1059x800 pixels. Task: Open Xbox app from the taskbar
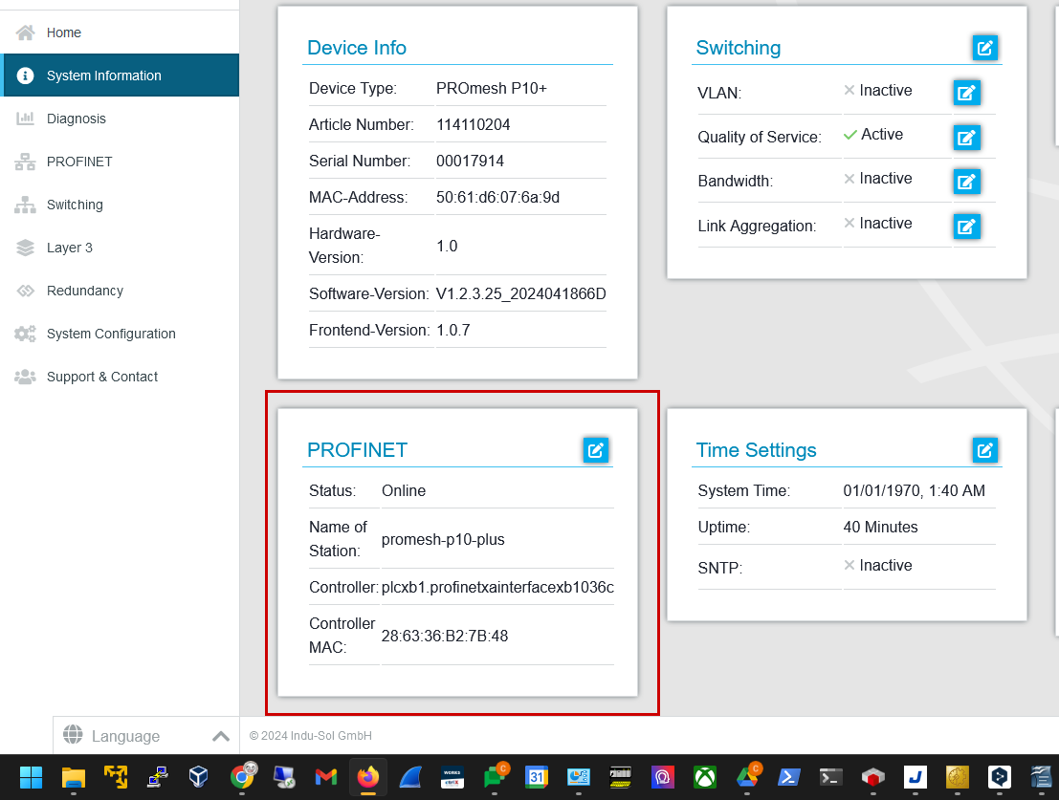704,777
